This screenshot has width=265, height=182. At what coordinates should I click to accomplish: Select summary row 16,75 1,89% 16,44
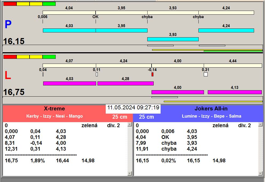[x=50, y=160]
